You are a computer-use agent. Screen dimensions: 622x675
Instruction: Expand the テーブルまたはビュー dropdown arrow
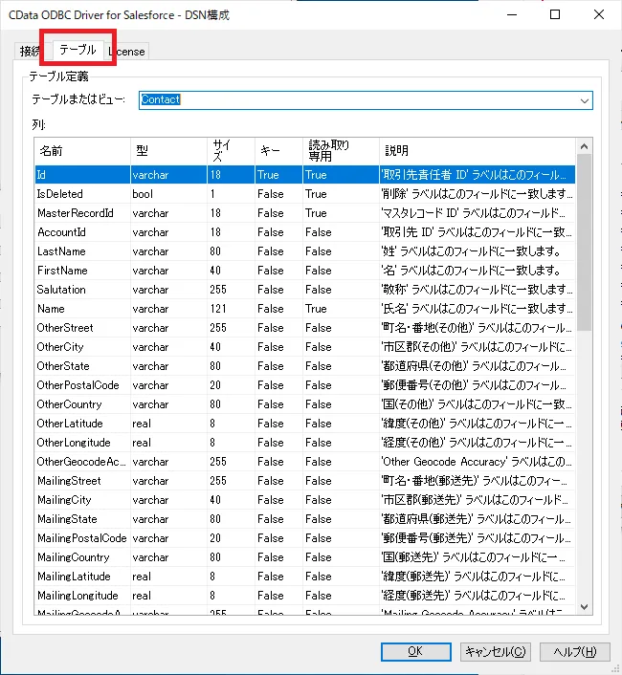pyautogui.click(x=584, y=99)
